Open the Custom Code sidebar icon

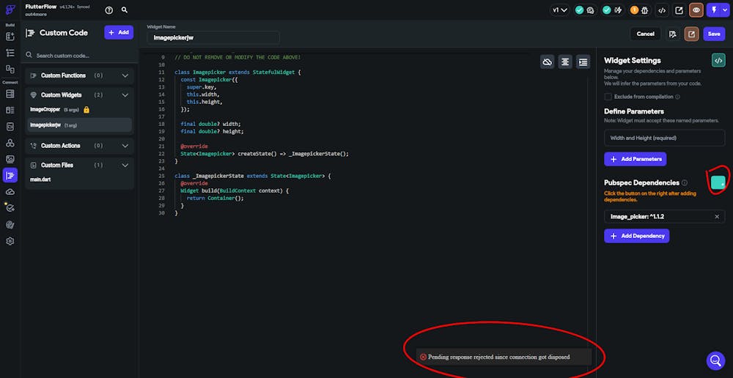[10, 175]
